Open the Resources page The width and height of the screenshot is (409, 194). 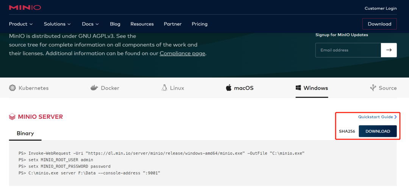click(142, 24)
